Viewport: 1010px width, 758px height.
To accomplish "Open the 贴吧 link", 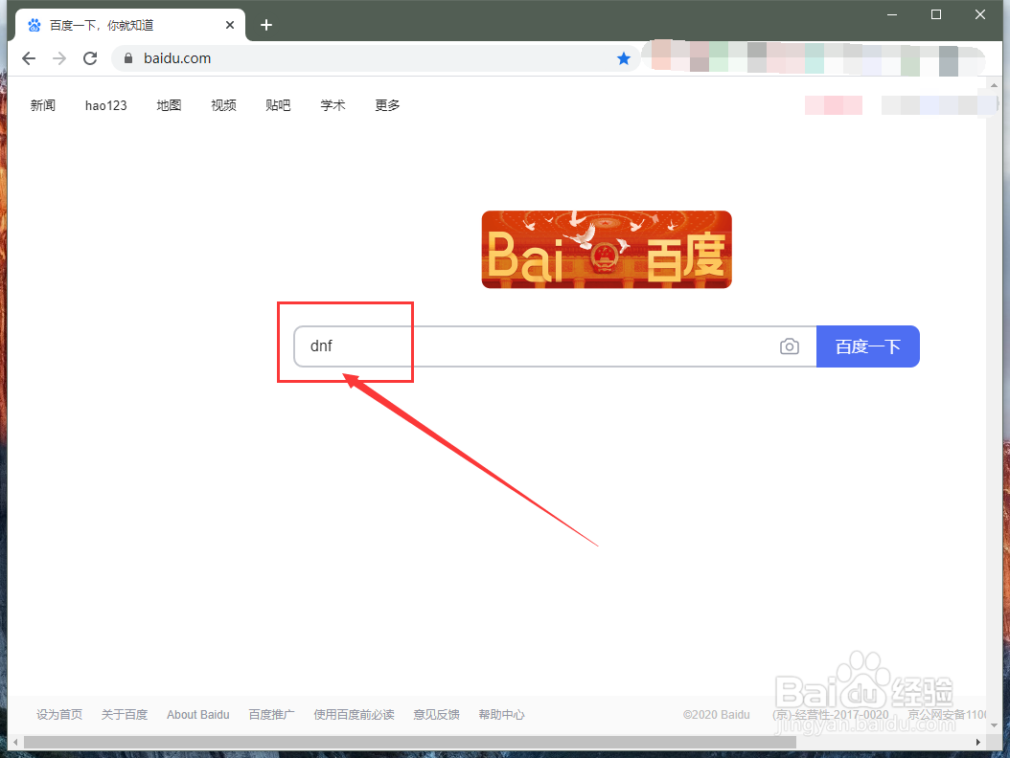I will click(x=278, y=105).
